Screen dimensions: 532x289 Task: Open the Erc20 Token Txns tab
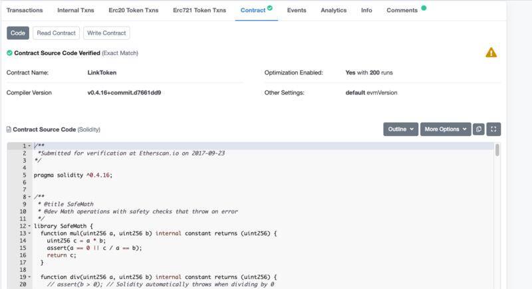tap(134, 10)
